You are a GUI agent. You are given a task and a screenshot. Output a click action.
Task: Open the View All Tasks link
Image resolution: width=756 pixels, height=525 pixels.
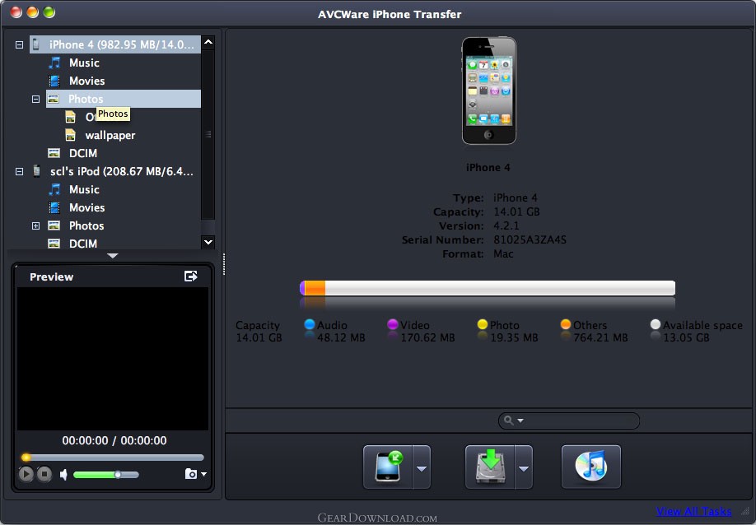point(693,512)
